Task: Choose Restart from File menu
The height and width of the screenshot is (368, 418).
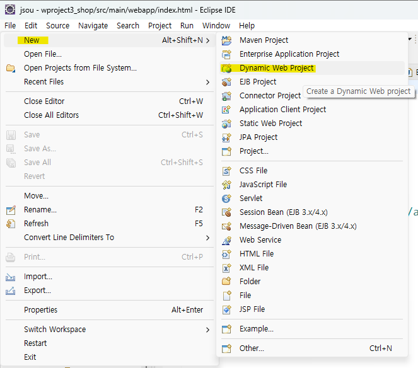Action: click(x=109, y=343)
